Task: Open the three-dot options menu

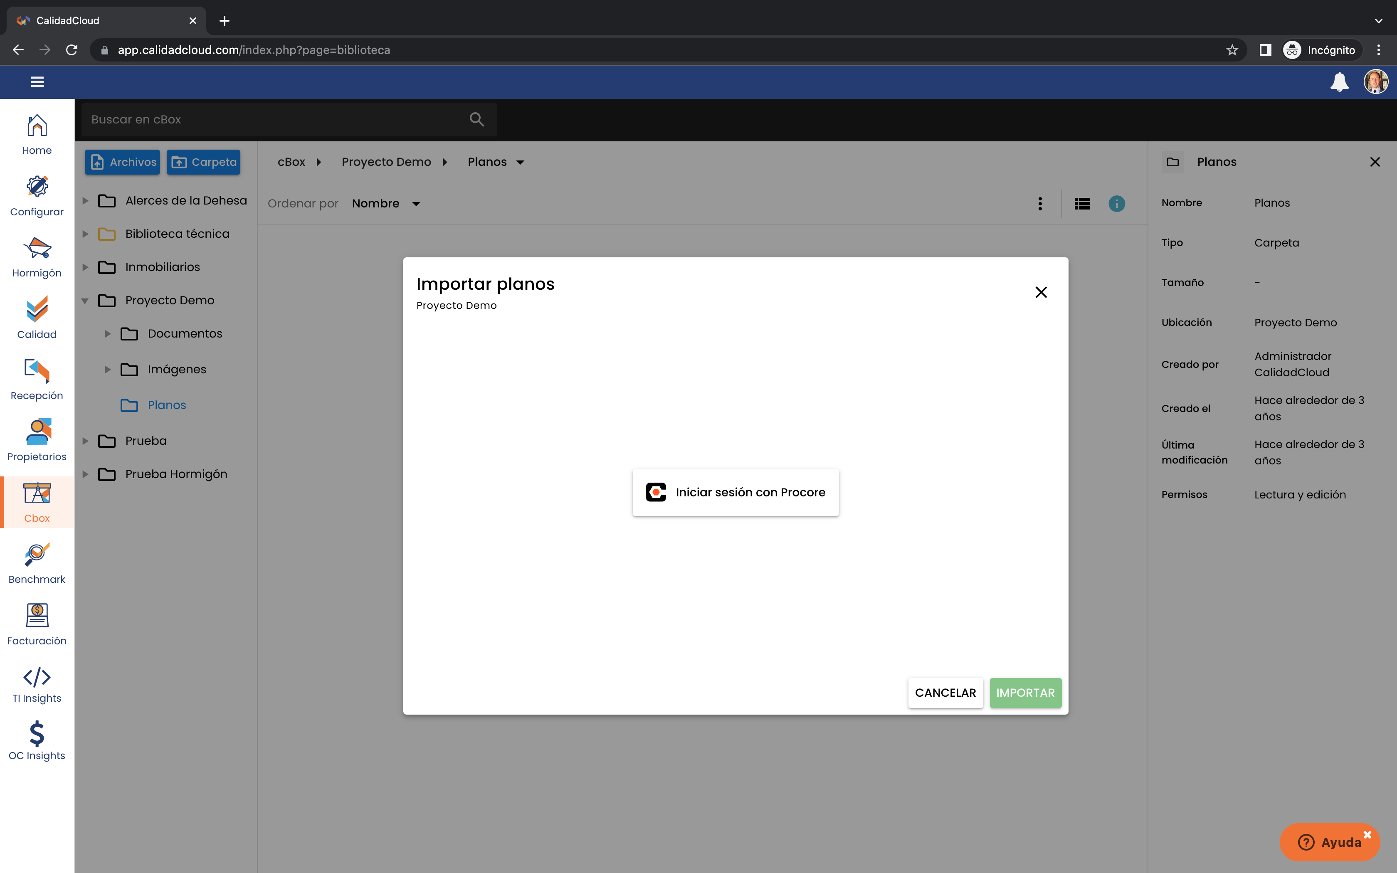Action: (x=1040, y=204)
